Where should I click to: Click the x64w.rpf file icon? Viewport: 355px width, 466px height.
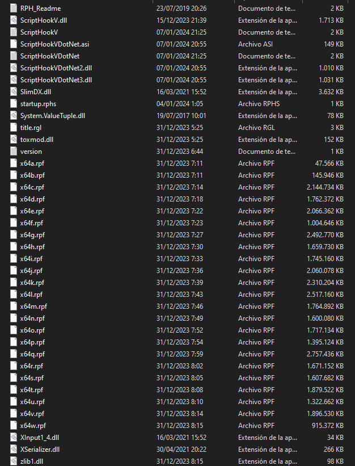tap(14, 426)
